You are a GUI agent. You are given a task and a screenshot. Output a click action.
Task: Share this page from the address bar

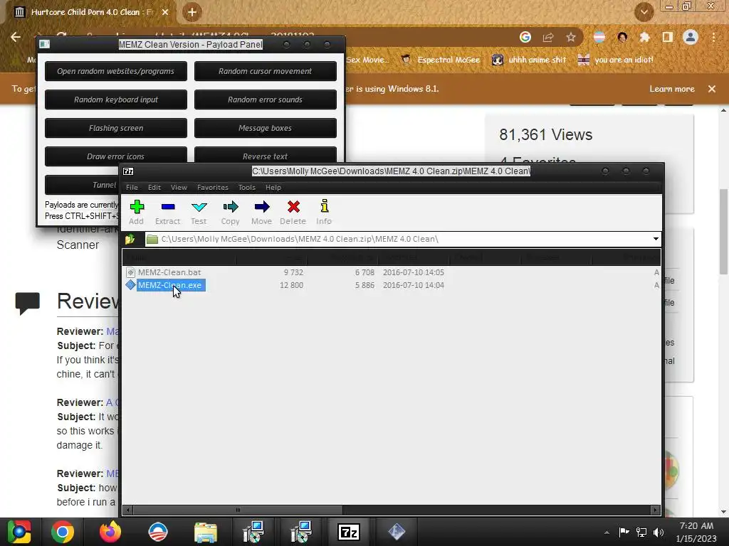tap(548, 37)
